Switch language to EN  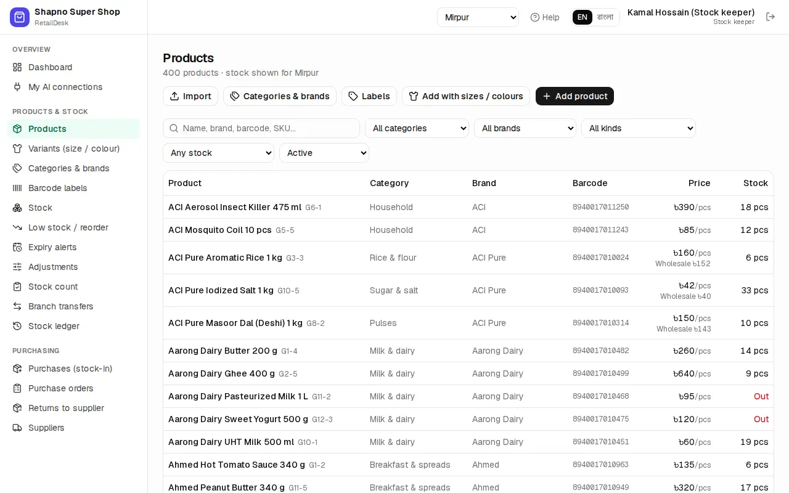tap(583, 17)
